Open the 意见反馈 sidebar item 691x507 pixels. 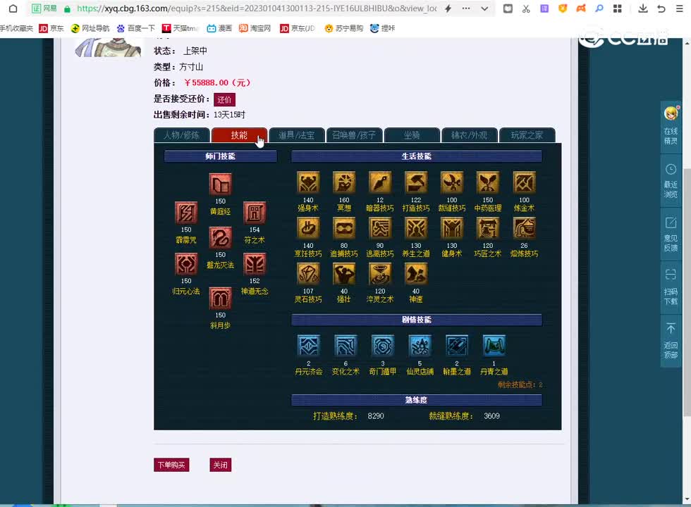(x=671, y=234)
